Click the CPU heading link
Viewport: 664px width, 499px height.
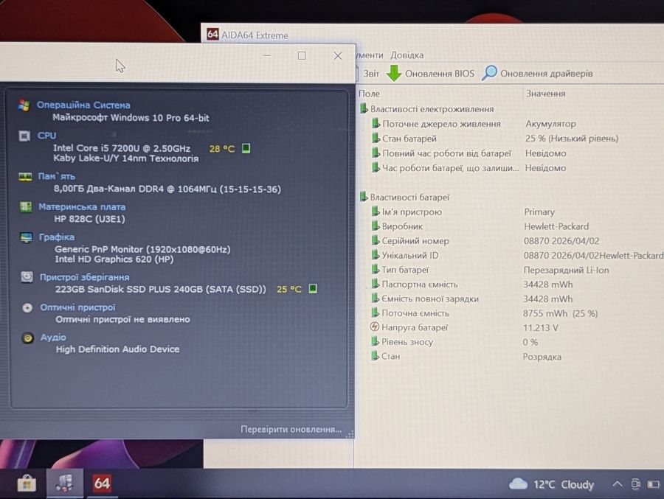pyautogui.click(x=46, y=136)
